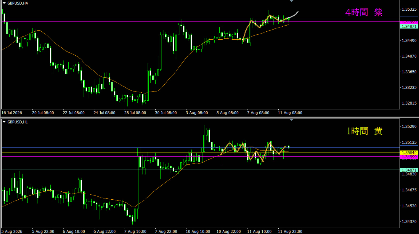Click the 1.33235 price on H4 scale

[409, 88]
